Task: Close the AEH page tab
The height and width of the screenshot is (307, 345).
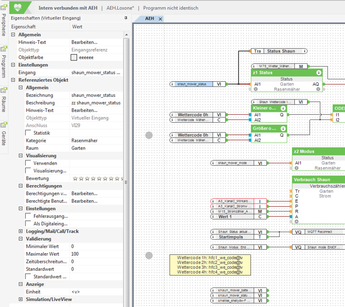Action: click(160, 19)
